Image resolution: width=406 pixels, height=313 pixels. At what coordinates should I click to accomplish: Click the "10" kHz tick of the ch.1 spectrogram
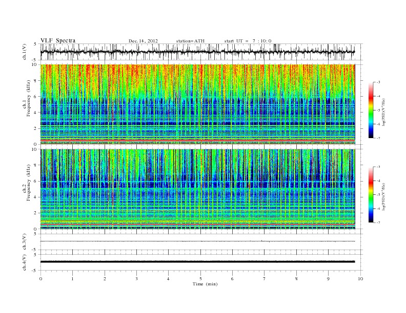point(34,64)
